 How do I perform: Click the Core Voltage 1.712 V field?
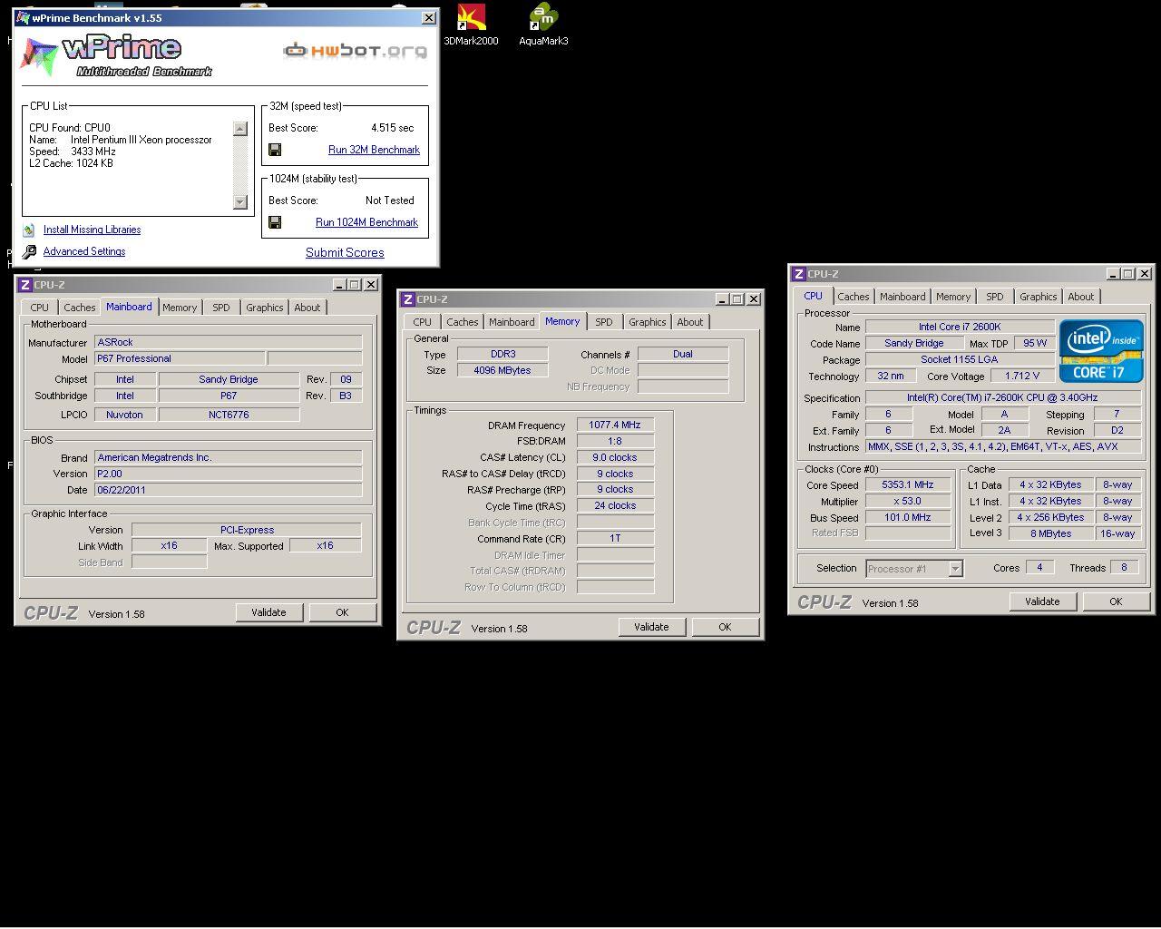tap(1022, 376)
